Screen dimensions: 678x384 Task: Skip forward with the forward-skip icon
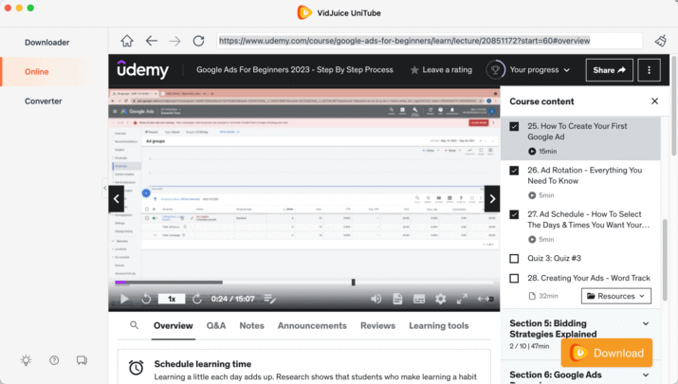point(197,299)
